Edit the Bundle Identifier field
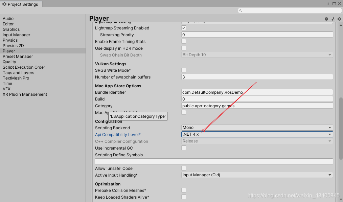 (257, 92)
